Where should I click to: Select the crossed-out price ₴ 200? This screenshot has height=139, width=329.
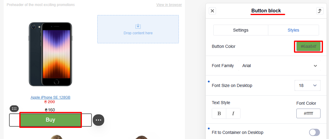point(50,102)
